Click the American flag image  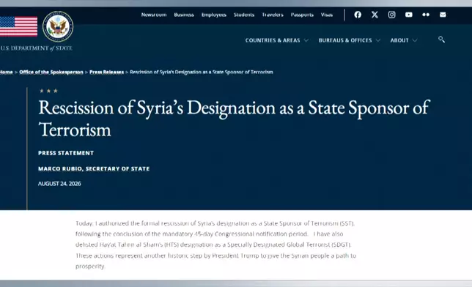18,26
